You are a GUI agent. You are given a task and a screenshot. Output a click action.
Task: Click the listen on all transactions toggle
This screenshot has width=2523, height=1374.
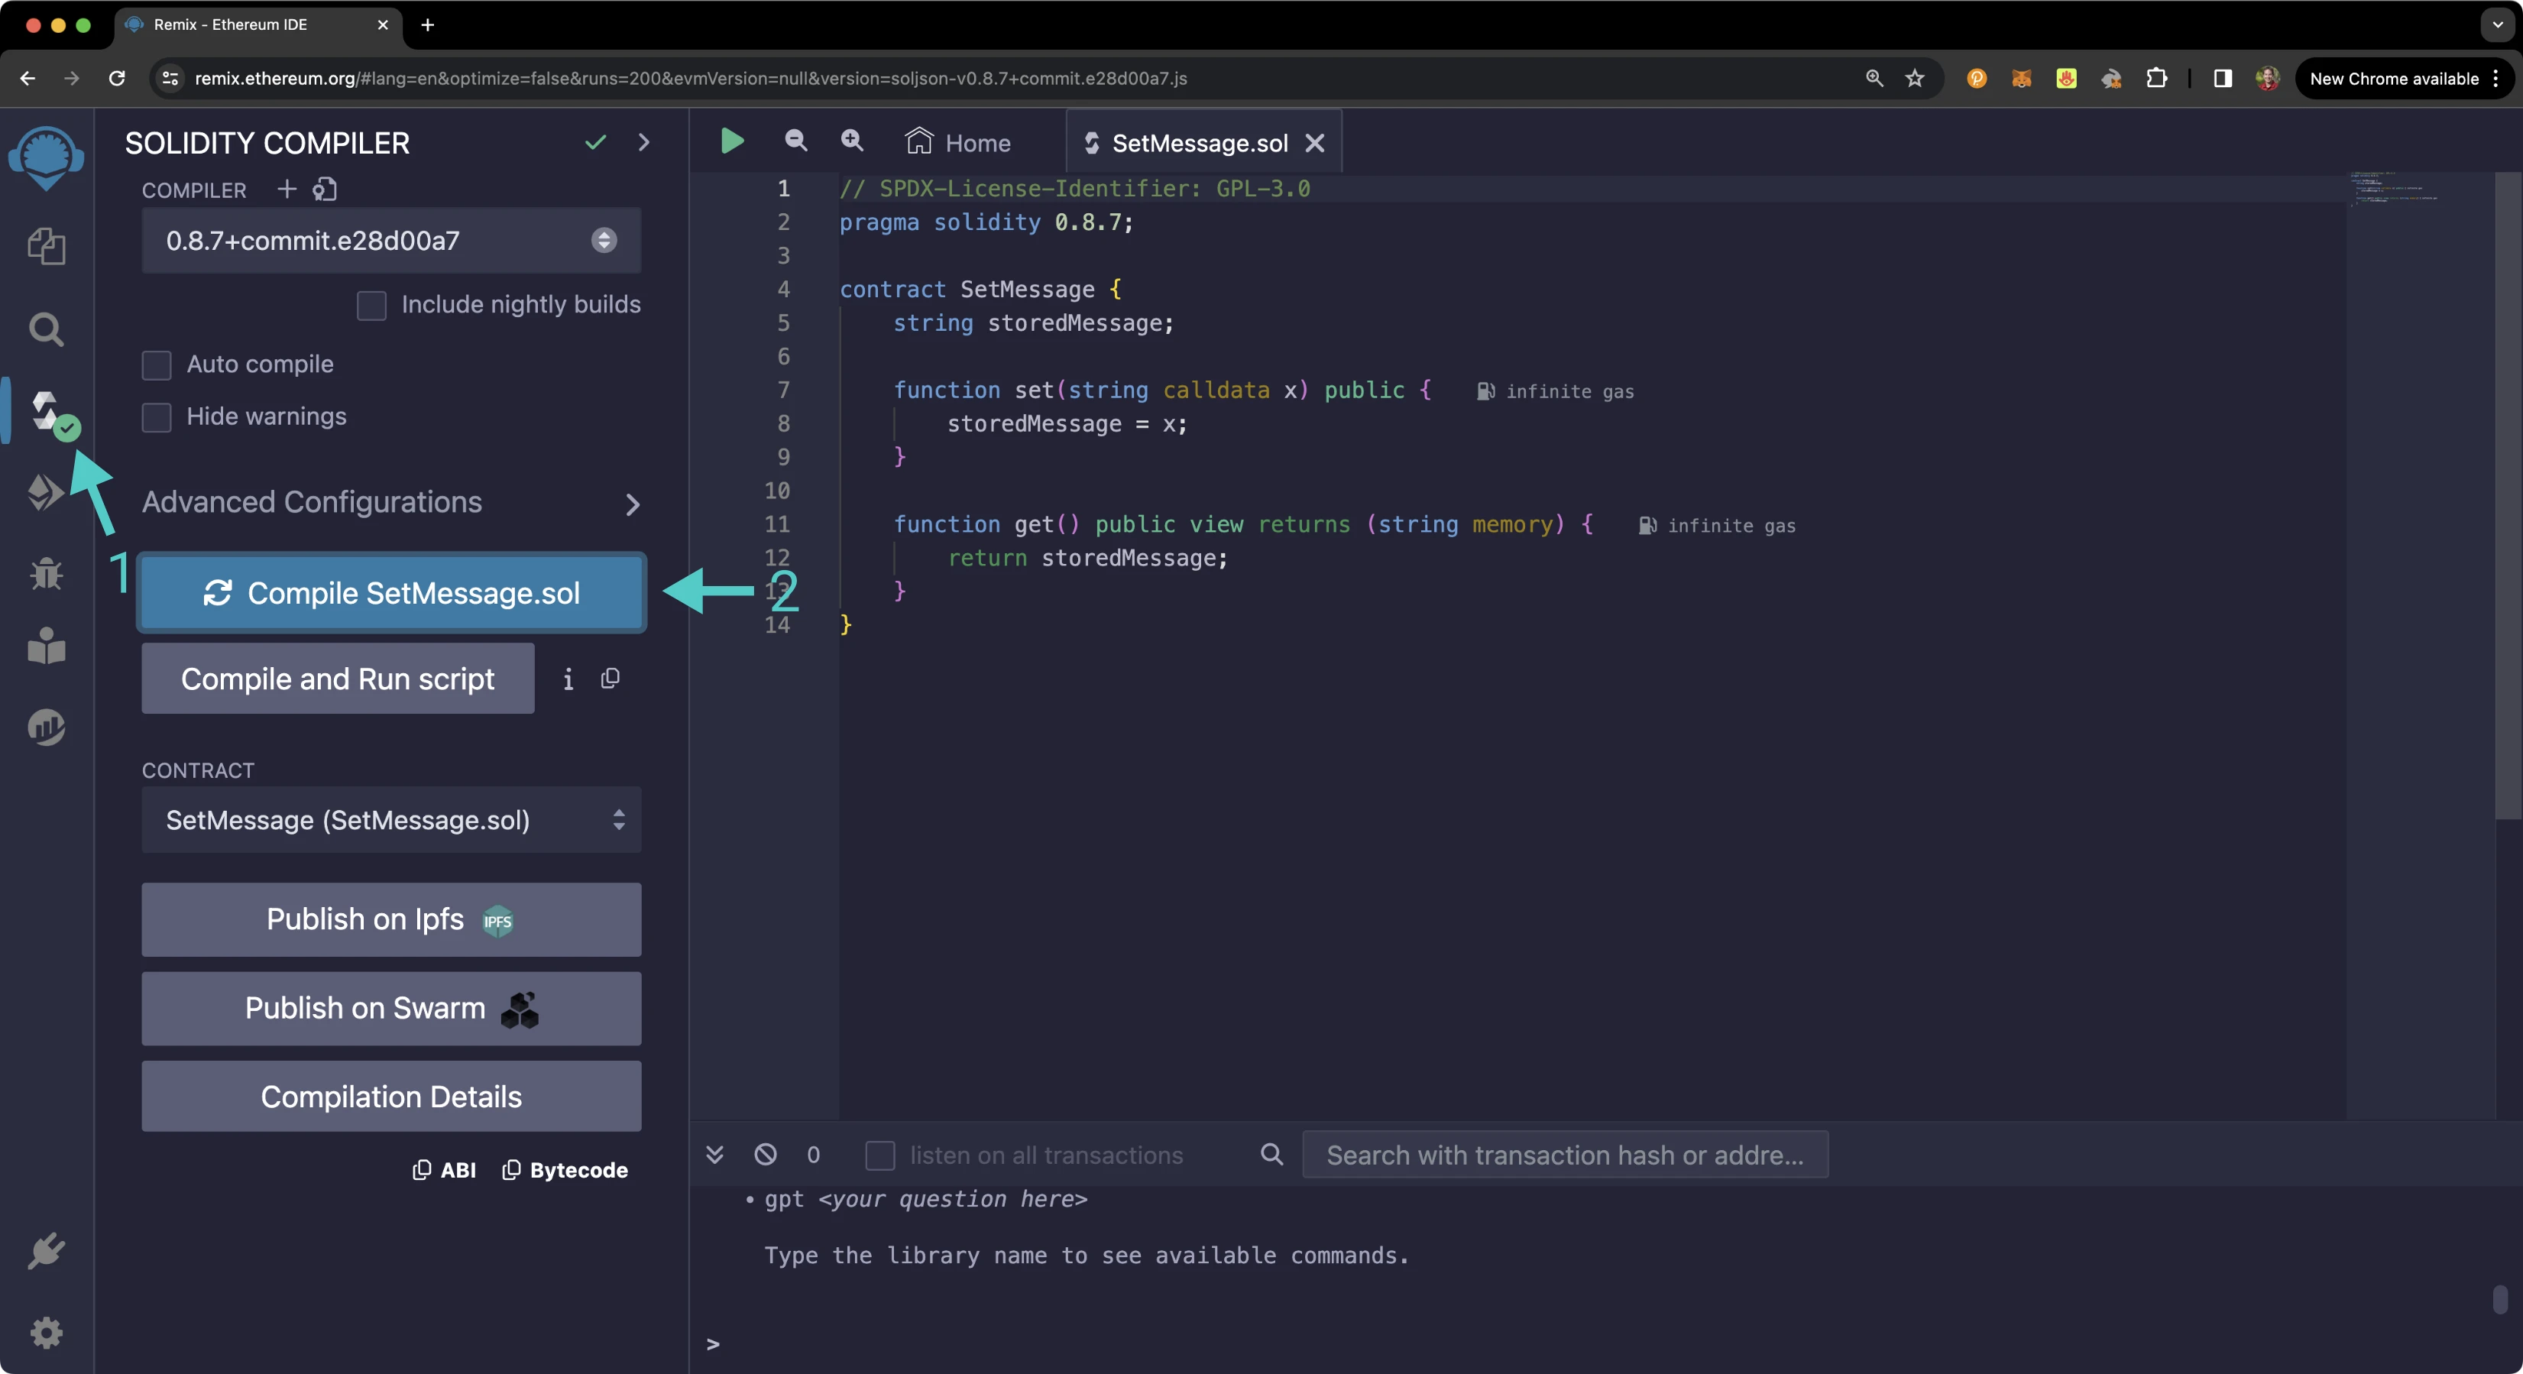[879, 1155]
